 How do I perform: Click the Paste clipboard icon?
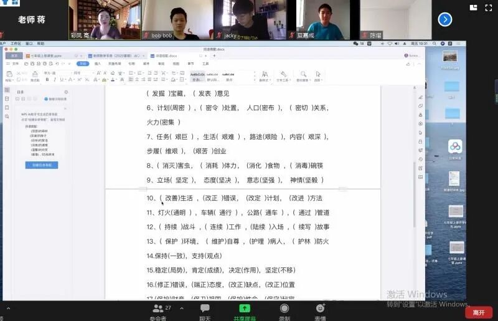[9, 74]
